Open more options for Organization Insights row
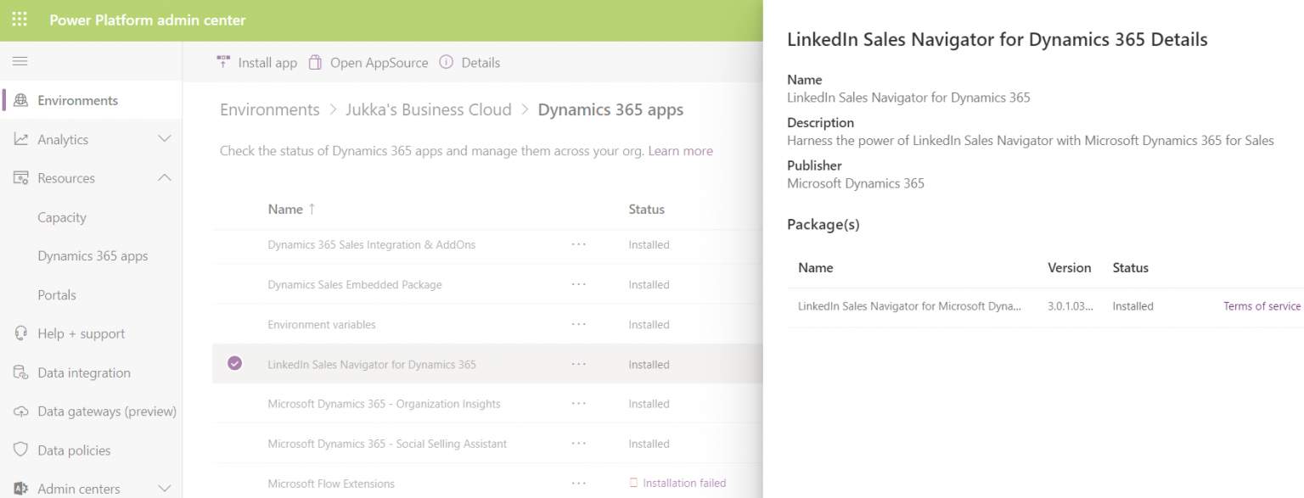 click(579, 404)
